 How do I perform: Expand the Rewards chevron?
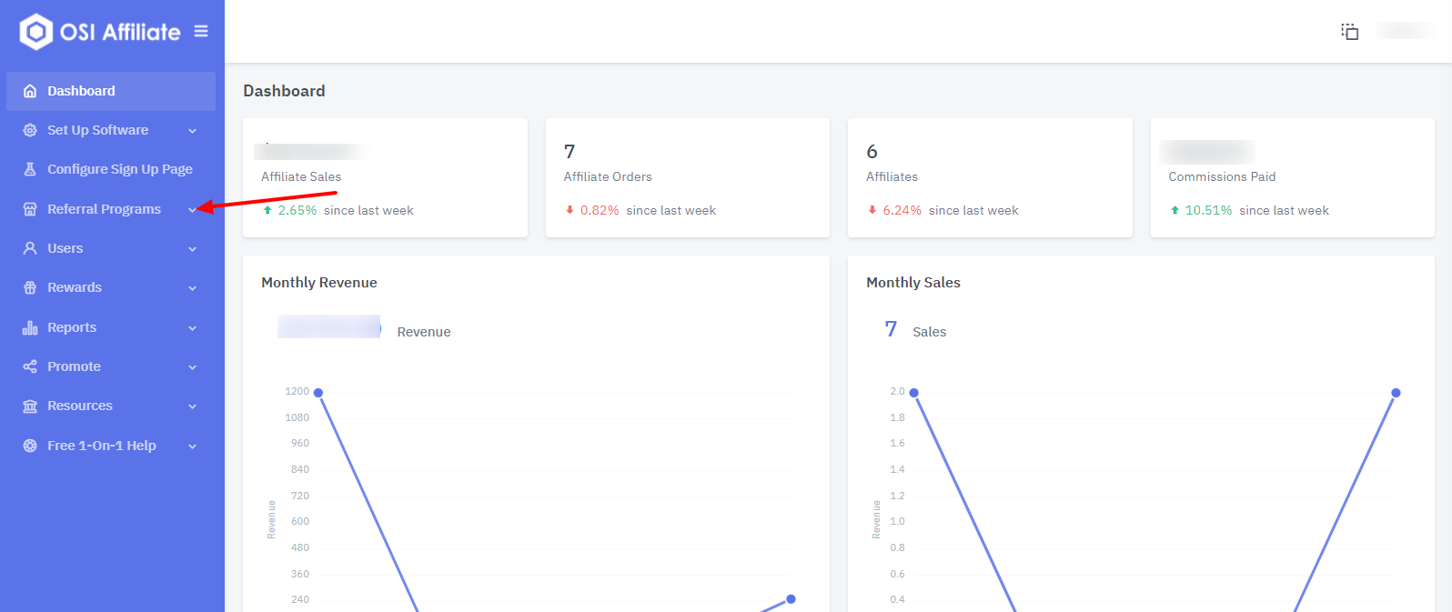pos(192,288)
